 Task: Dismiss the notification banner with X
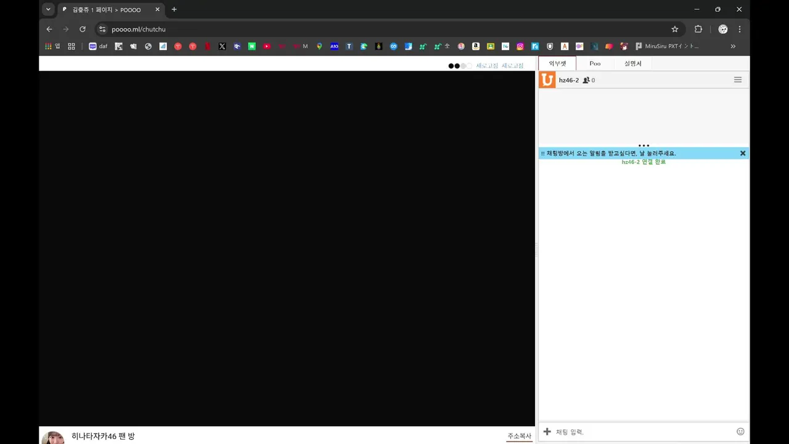point(743,153)
